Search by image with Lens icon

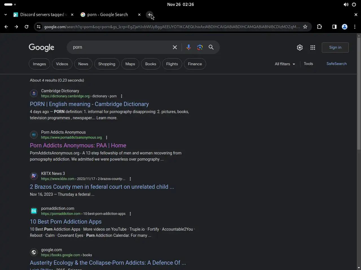[200, 47]
